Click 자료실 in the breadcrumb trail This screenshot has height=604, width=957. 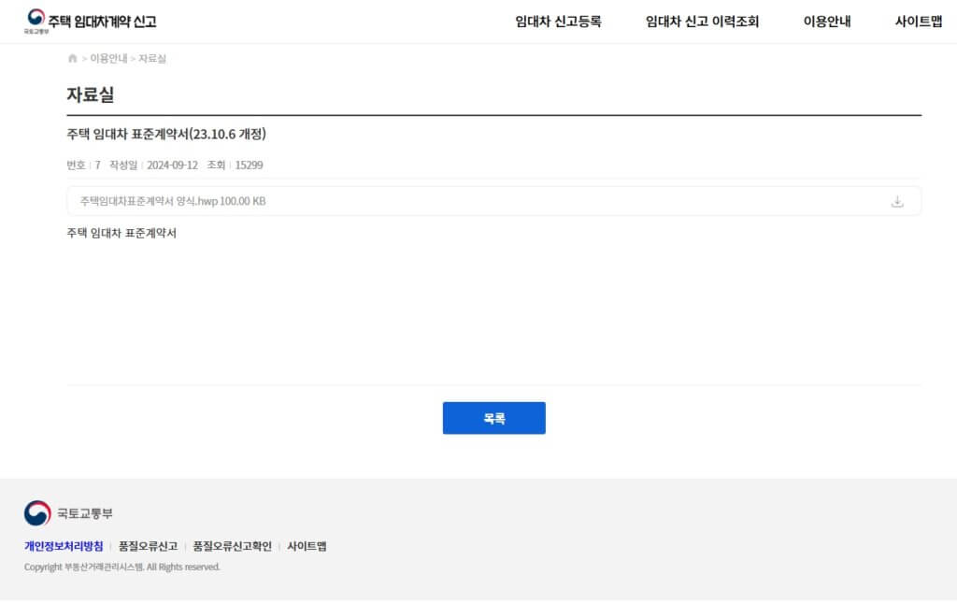click(152, 59)
